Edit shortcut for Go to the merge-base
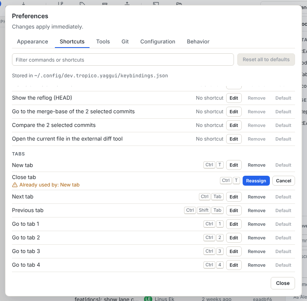Viewport: 307px width, 301px height. click(x=234, y=112)
